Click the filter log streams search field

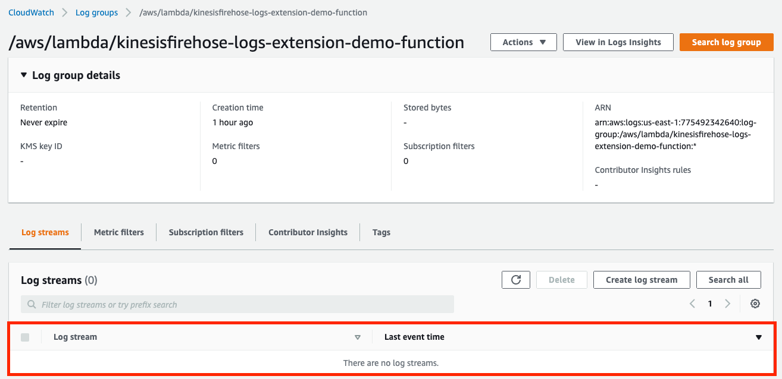click(238, 304)
